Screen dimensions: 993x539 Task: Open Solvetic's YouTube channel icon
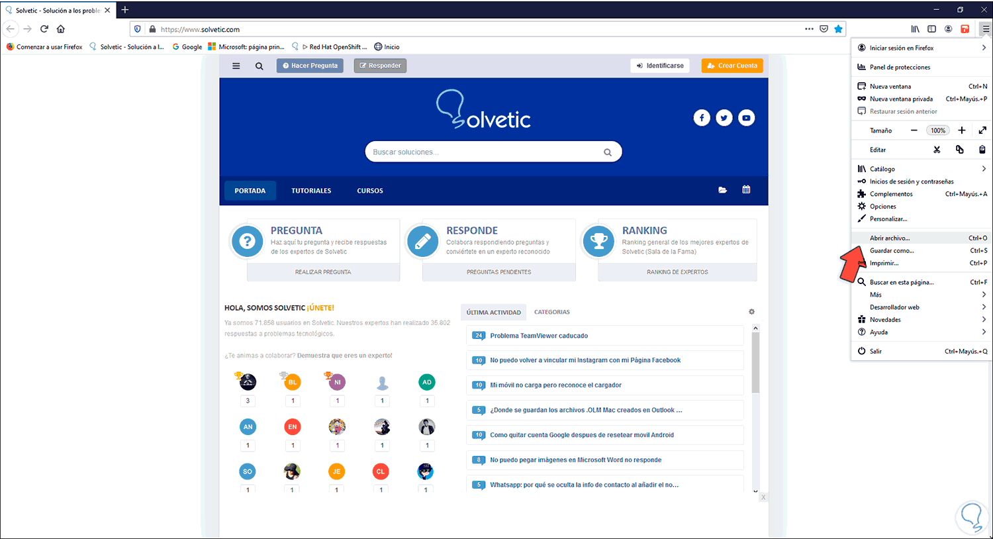[x=747, y=118]
